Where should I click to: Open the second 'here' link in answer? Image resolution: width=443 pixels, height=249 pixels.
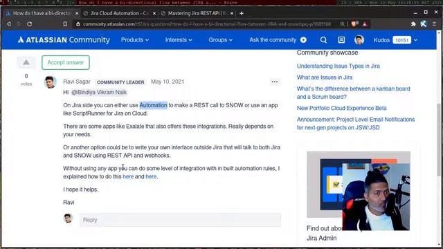pyautogui.click(x=151, y=176)
